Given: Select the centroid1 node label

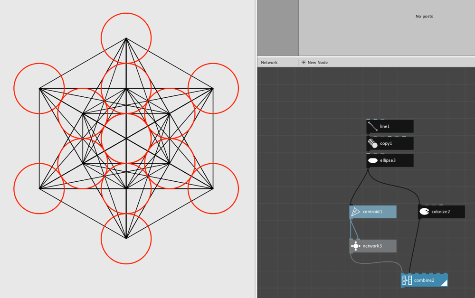Looking at the screenshot, I should point(372,212).
